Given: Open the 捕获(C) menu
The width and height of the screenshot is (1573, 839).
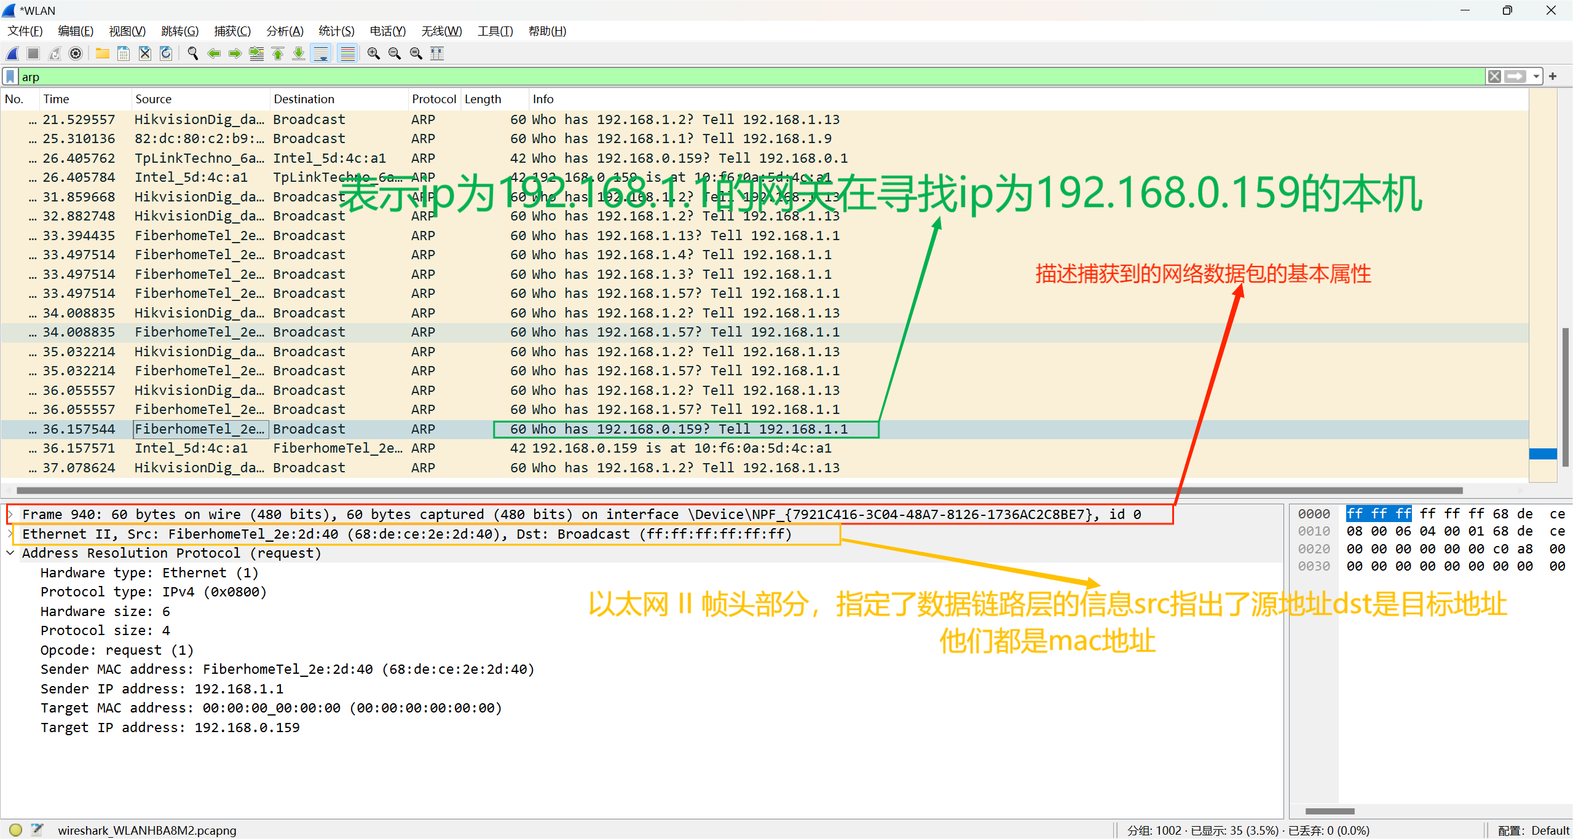Looking at the screenshot, I should point(232,31).
